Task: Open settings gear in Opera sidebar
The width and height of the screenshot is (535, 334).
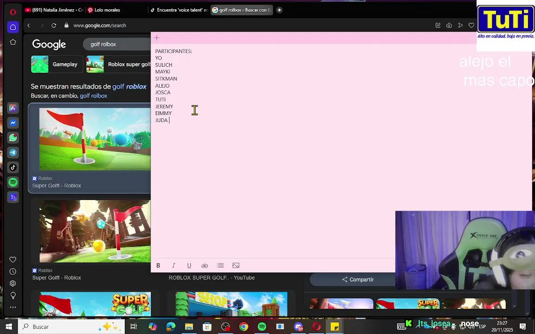Action: (13, 283)
